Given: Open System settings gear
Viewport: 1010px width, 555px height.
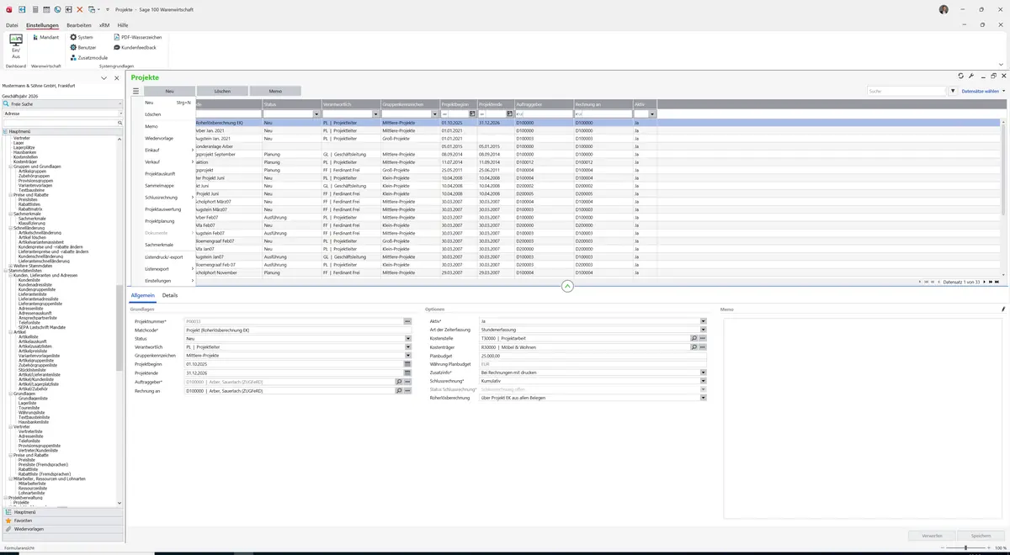Looking at the screenshot, I should tap(82, 37).
